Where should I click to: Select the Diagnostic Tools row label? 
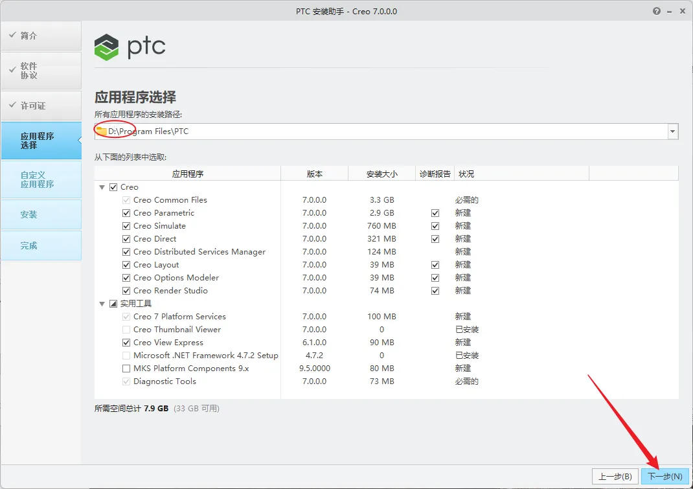point(165,381)
